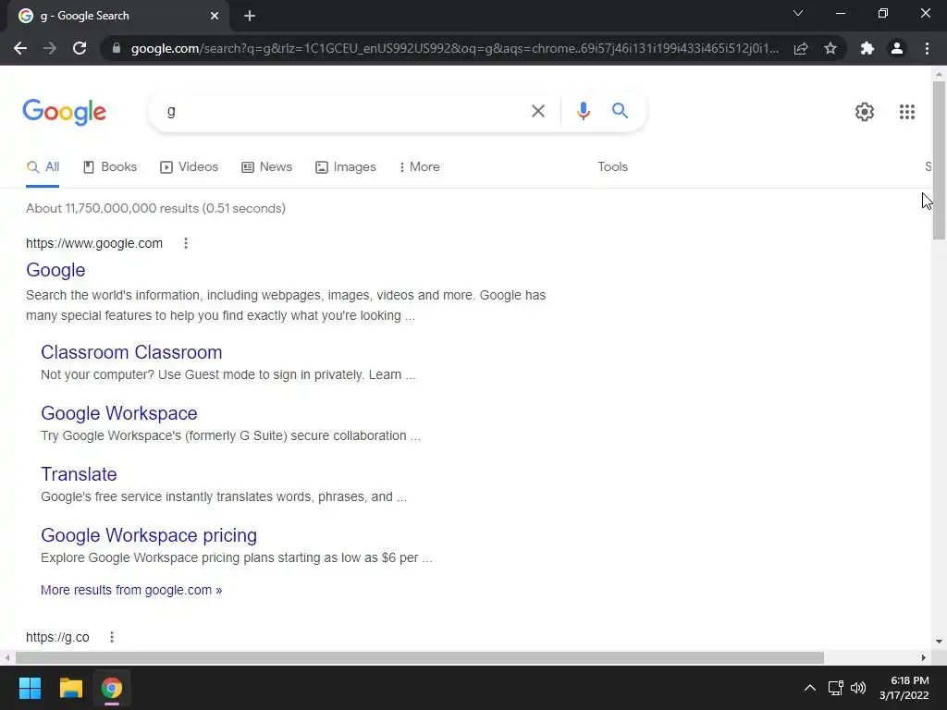Screen dimensions: 947x710
Task: Click the https://www.google.com URL text
Action: (x=94, y=243)
